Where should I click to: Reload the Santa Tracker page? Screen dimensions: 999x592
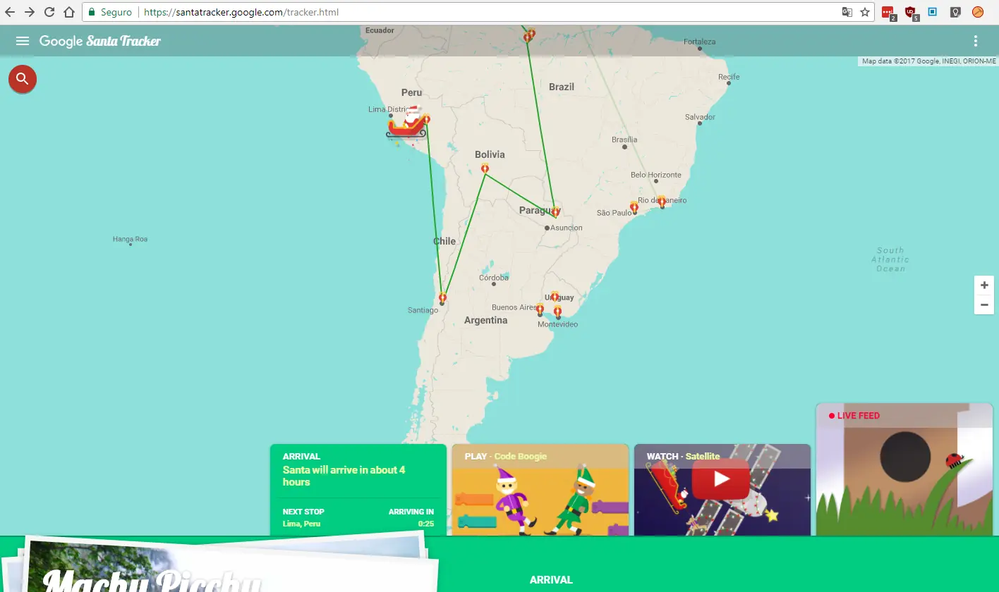click(49, 11)
